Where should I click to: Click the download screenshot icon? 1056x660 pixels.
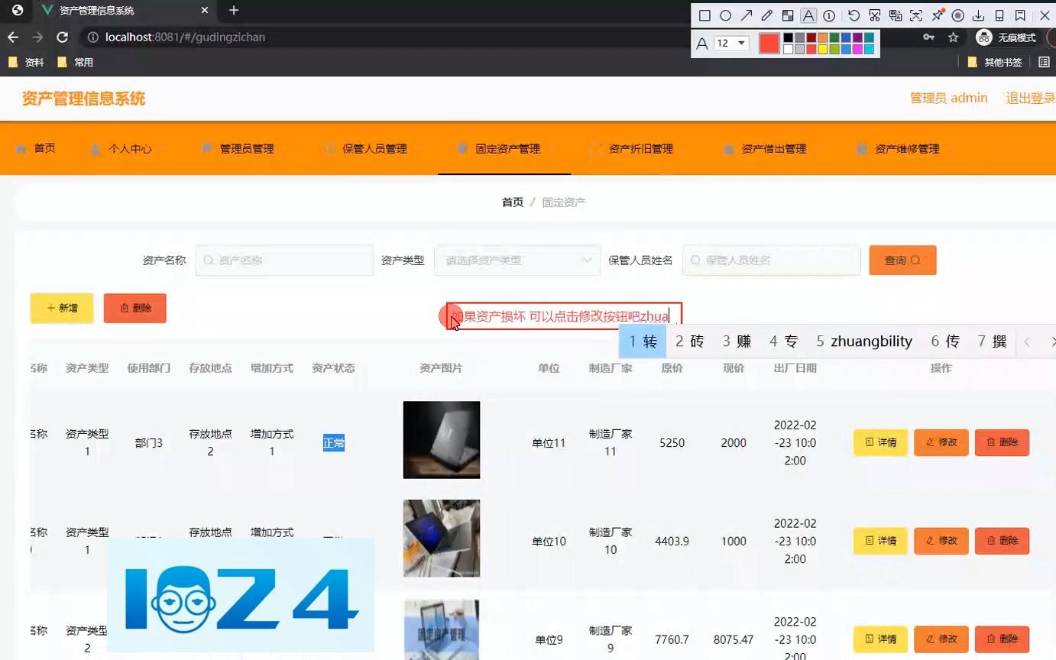(979, 16)
